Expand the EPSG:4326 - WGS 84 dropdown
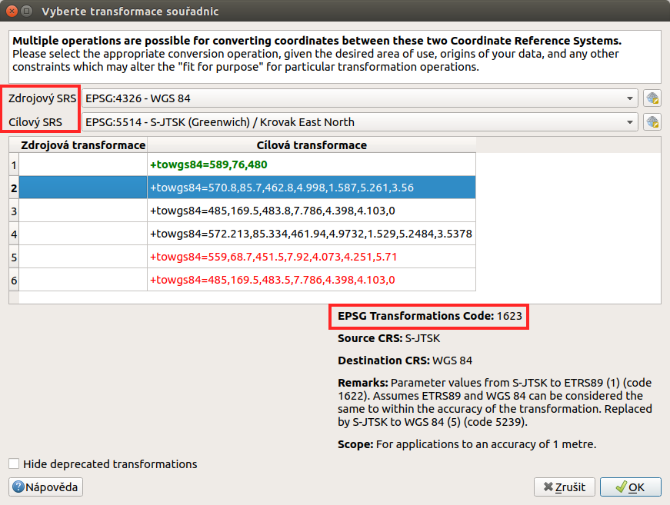The height and width of the screenshot is (505, 670). pyautogui.click(x=360, y=98)
